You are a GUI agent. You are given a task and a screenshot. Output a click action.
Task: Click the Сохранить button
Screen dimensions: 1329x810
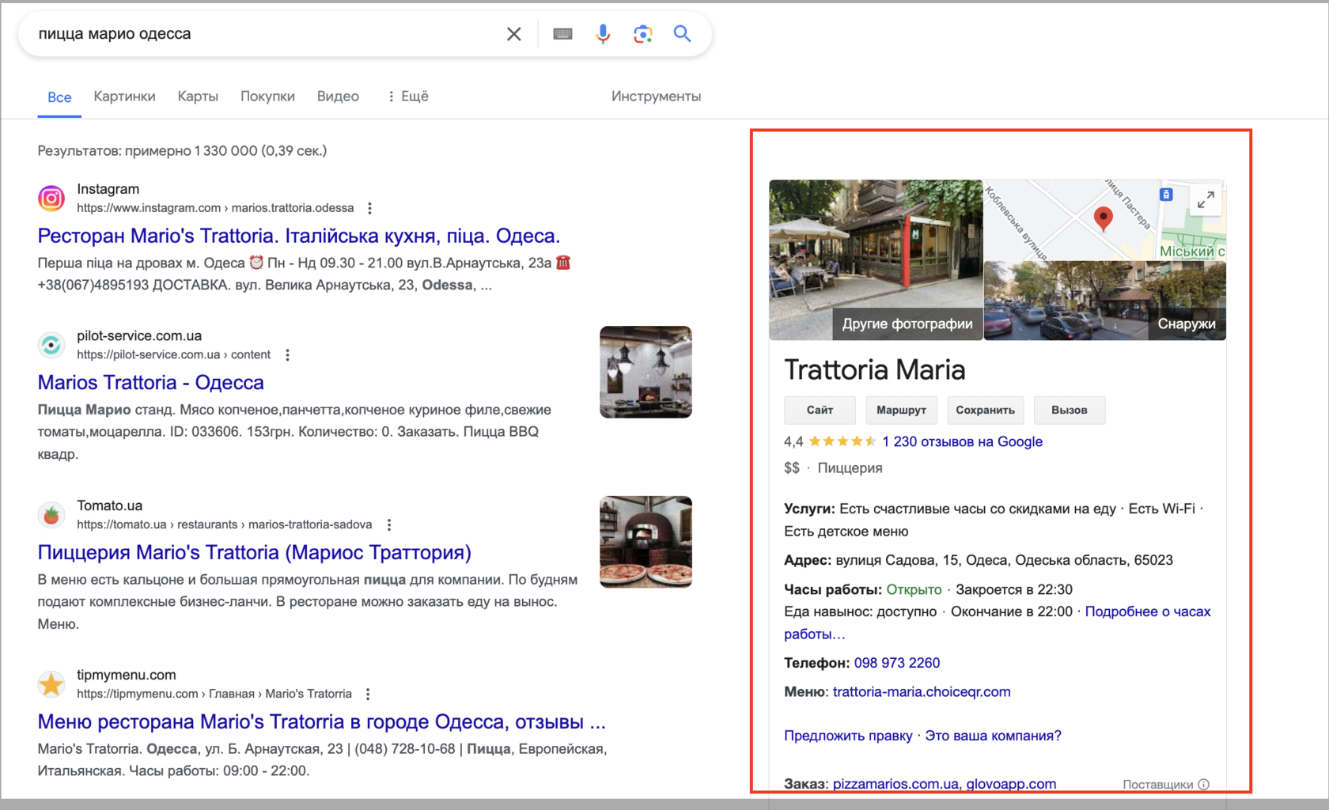(985, 410)
